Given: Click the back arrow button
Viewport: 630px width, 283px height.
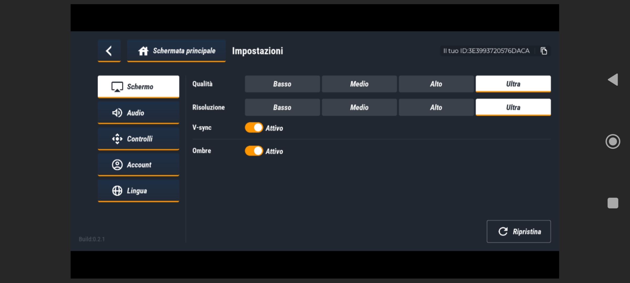Looking at the screenshot, I should coord(109,51).
